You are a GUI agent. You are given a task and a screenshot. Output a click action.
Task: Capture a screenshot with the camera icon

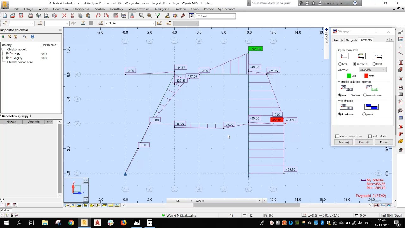(54, 16)
